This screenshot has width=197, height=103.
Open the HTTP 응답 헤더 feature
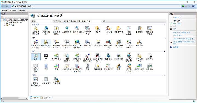[77, 58]
